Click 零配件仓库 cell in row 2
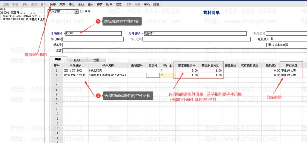Viewport: 307px width, 143px height. click(x=292, y=75)
